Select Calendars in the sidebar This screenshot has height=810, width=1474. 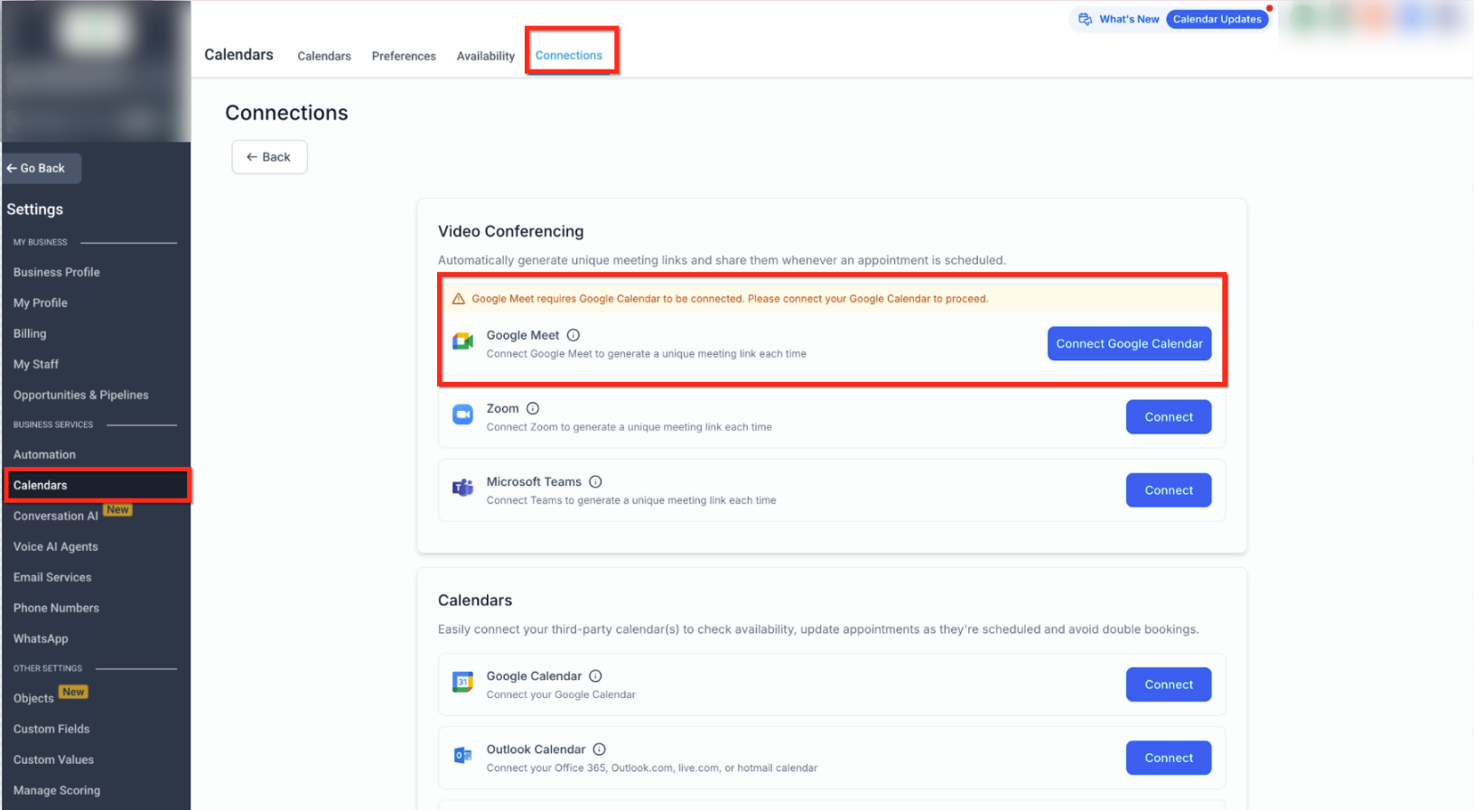(x=96, y=485)
